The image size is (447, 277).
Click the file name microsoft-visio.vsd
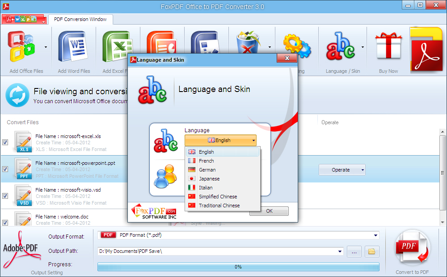click(x=80, y=190)
